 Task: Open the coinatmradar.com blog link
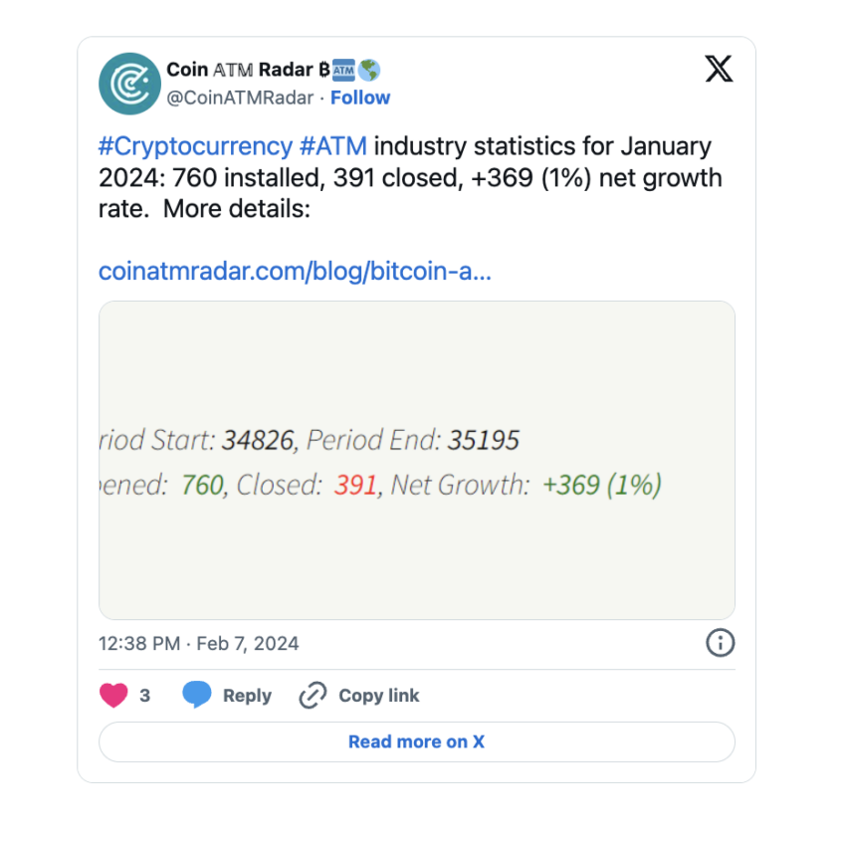[x=295, y=271]
